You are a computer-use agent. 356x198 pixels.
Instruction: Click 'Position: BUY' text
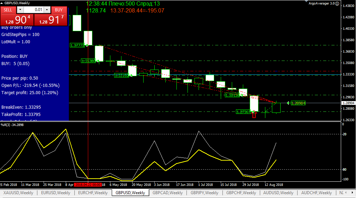[x=15, y=56]
